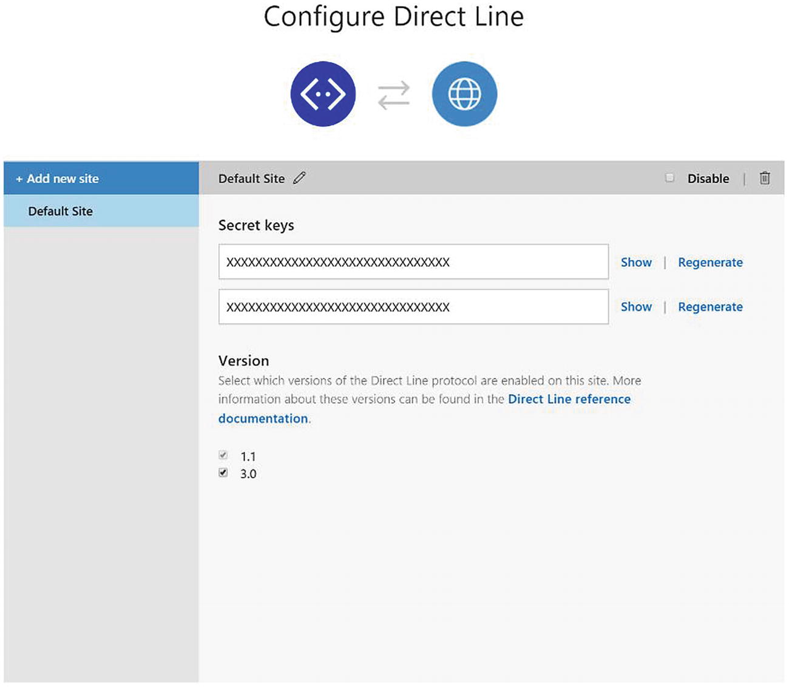Click the trash can delete icon

(x=765, y=178)
